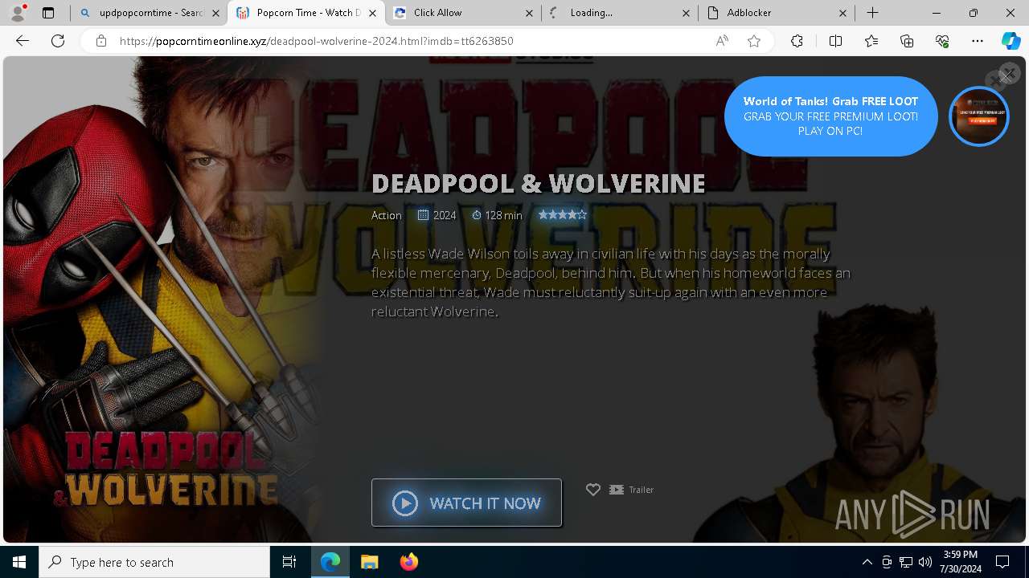Toggle split screen view
Viewport: 1029px width, 578px height.
(x=835, y=41)
